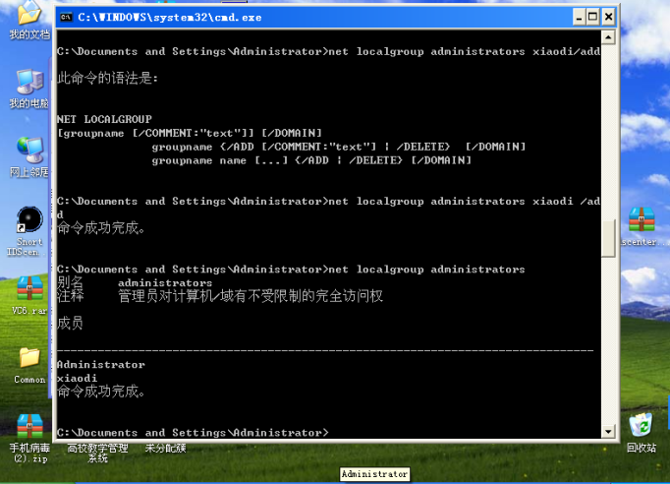The width and height of the screenshot is (670, 484).
Task: Click the 'Administrator' tooltip label at the bottom
Action: tap(374, 474)
